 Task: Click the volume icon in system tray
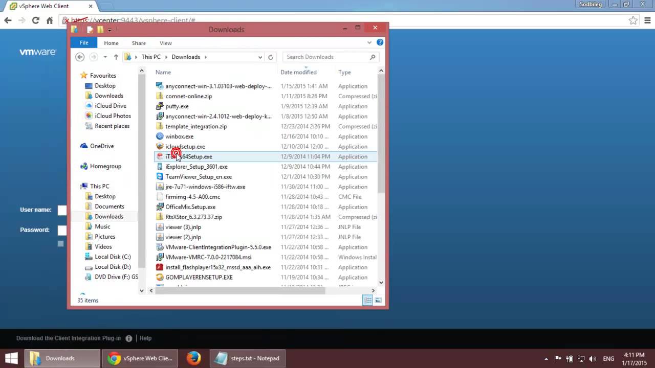pos(593,359)
